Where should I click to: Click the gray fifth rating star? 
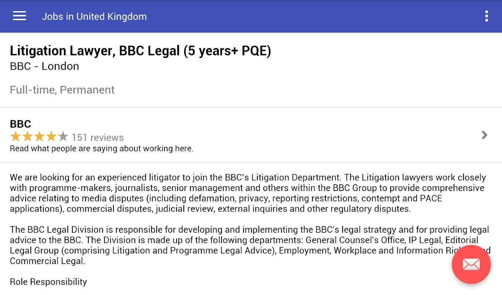point(63,137)
